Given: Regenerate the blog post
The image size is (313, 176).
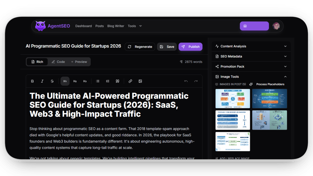Looking at the screenshot, I should tap(140, 47).
